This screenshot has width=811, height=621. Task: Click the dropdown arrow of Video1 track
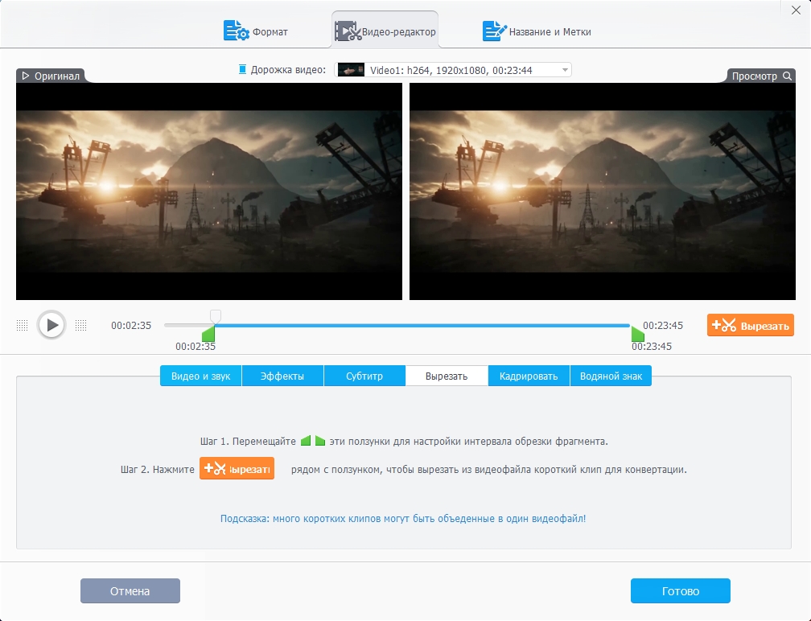click(x=565, y=70)
